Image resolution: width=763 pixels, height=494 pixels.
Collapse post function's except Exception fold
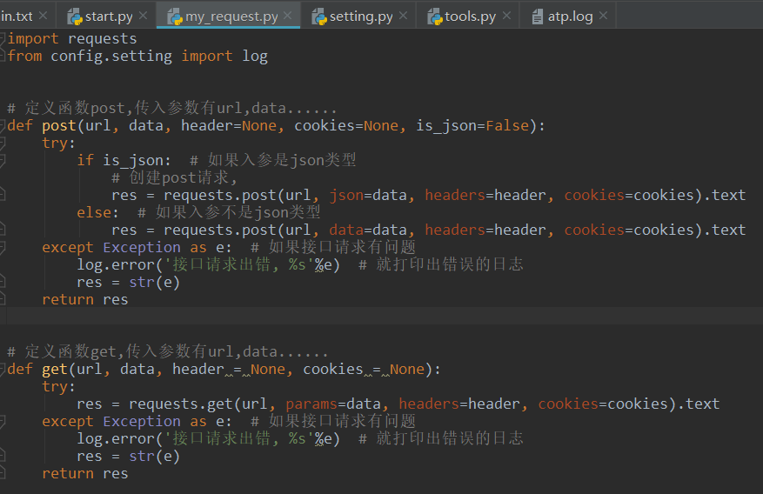[x=3, y=248]
